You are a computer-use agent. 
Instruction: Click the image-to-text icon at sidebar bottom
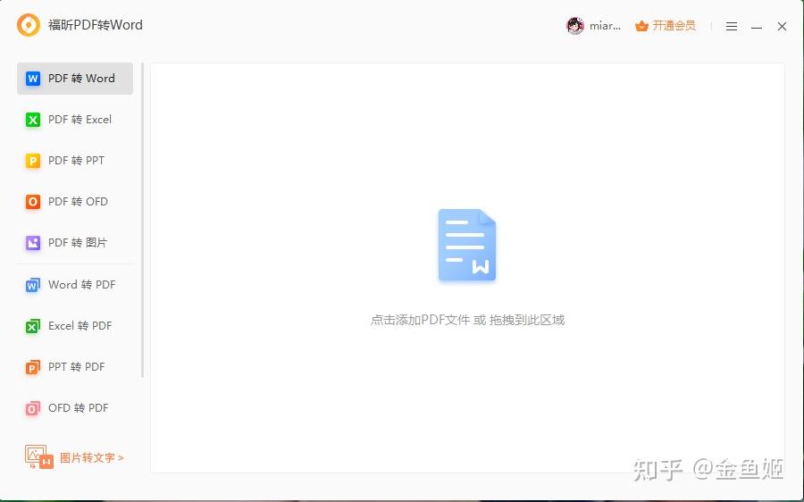pyautogui.click(x=39, y=456)
